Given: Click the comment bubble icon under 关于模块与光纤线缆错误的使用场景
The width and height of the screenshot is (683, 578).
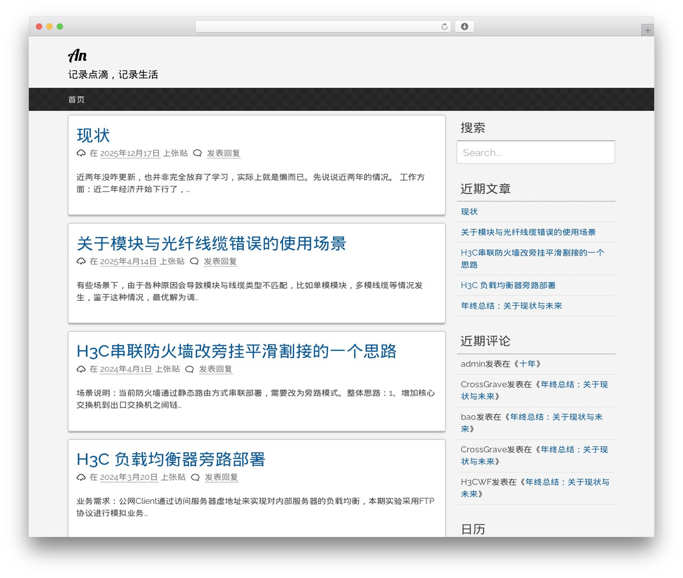Looking at the screenshot, I should tap(194, 261).
